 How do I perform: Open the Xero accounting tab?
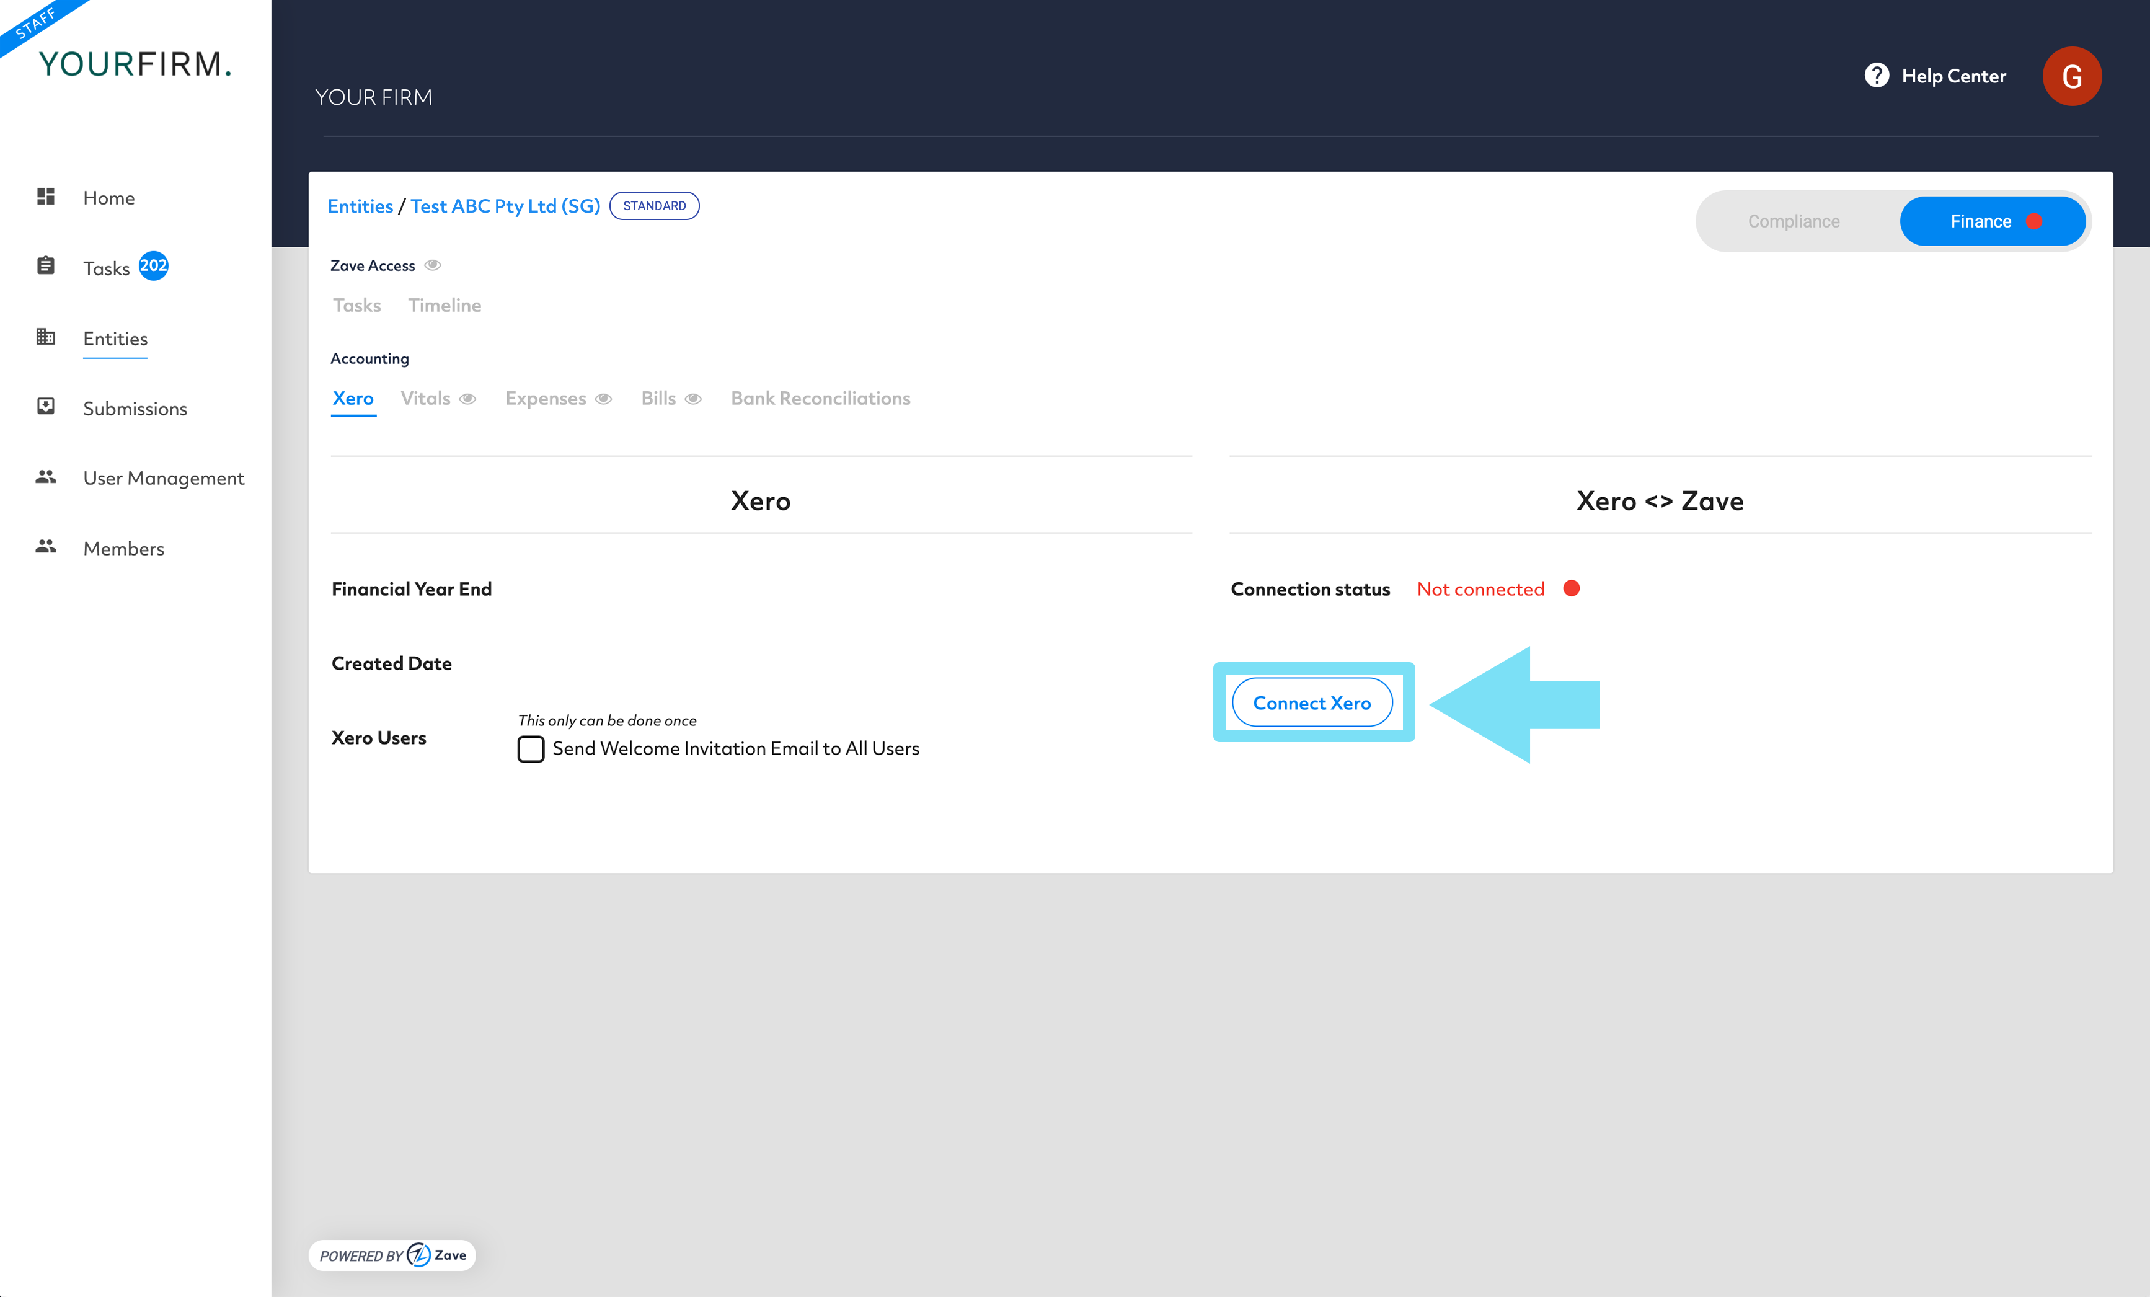click(353, 399)
